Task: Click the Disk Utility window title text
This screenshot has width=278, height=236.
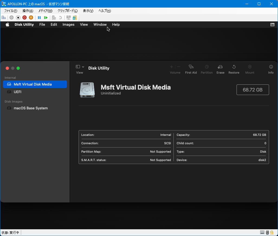Action: click(x=99, y=68)
